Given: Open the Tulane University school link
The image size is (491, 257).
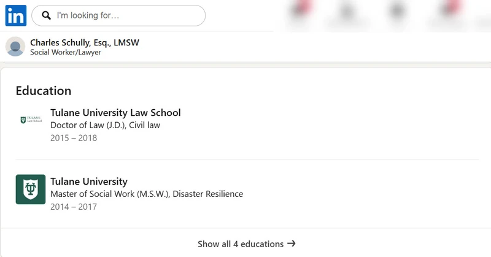Looking at the screenshot, I should 89,182.
